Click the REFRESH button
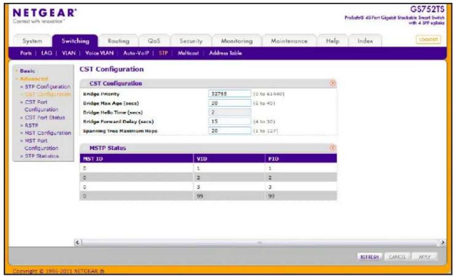Image resolution: width=453 pixels, height=276 pixels. [x=369, y=257]
